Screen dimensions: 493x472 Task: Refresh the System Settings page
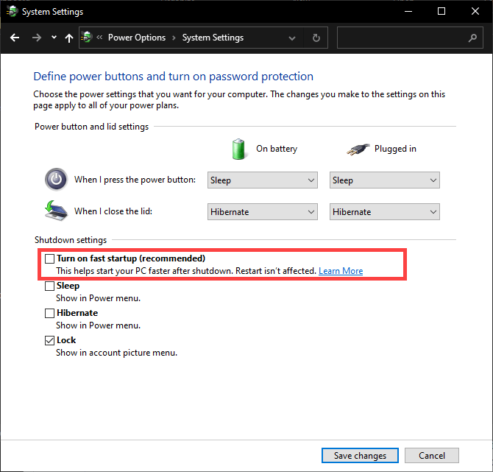(x=316, y=38)
